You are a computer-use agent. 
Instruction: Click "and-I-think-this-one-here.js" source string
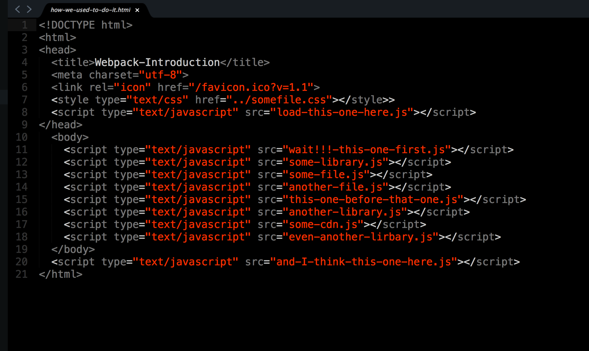coord(363,262)
